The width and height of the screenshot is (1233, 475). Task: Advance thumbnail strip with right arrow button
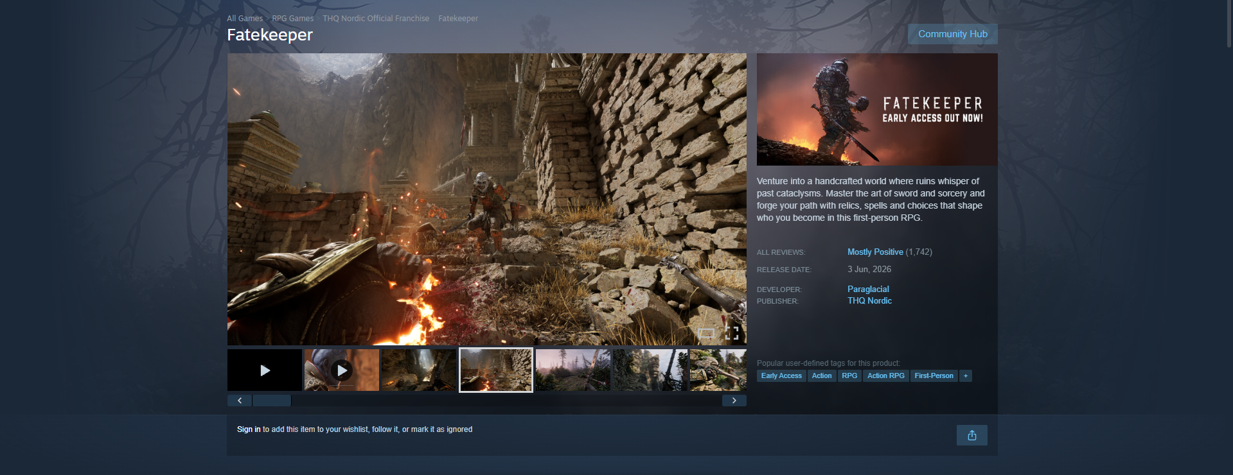[734, 401]
